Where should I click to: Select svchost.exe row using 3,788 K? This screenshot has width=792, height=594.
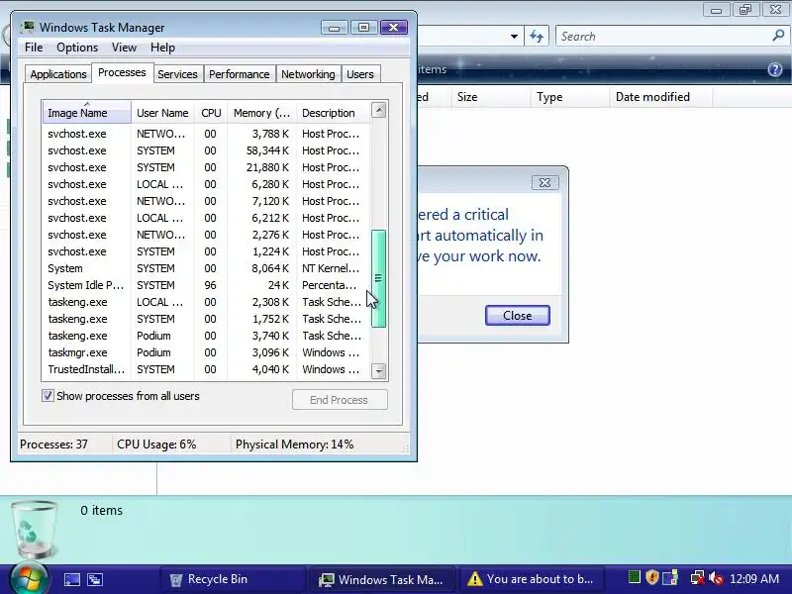[206, 134]
